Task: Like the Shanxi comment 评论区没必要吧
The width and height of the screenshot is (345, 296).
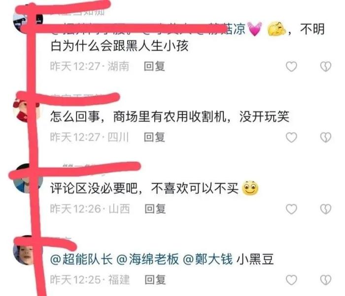Action: coord(291,209)
